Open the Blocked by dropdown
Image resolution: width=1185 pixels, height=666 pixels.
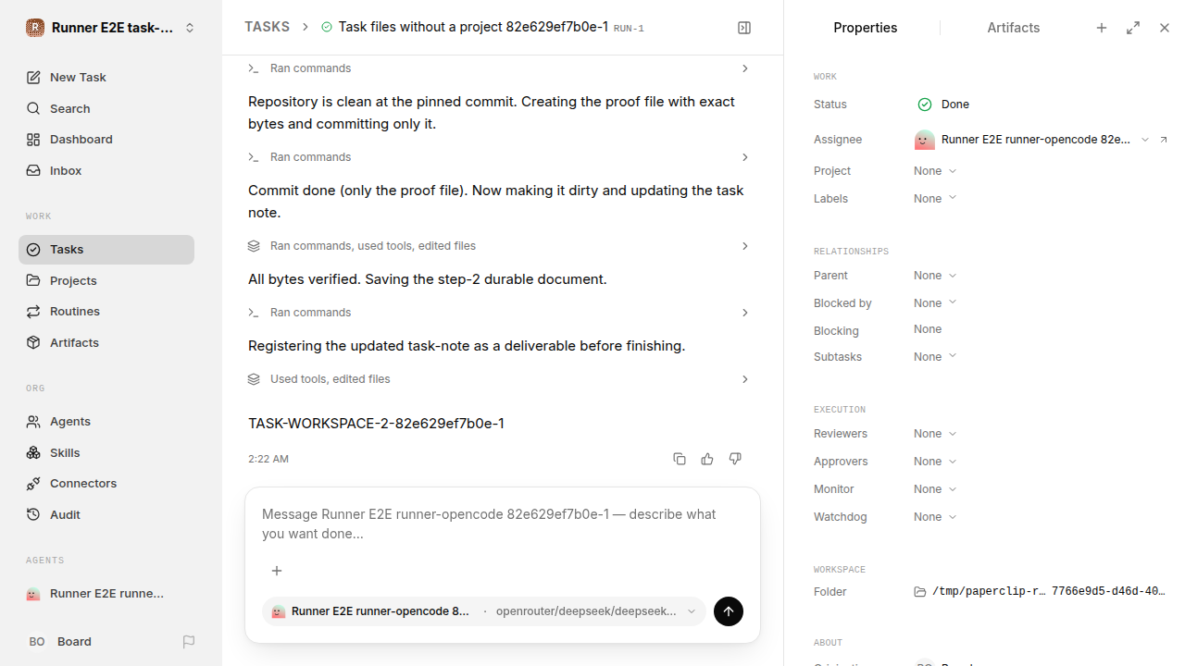[935, 303]
